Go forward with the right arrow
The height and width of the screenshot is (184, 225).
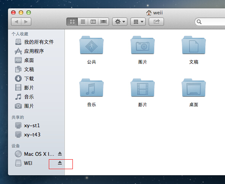coord(26,22)
